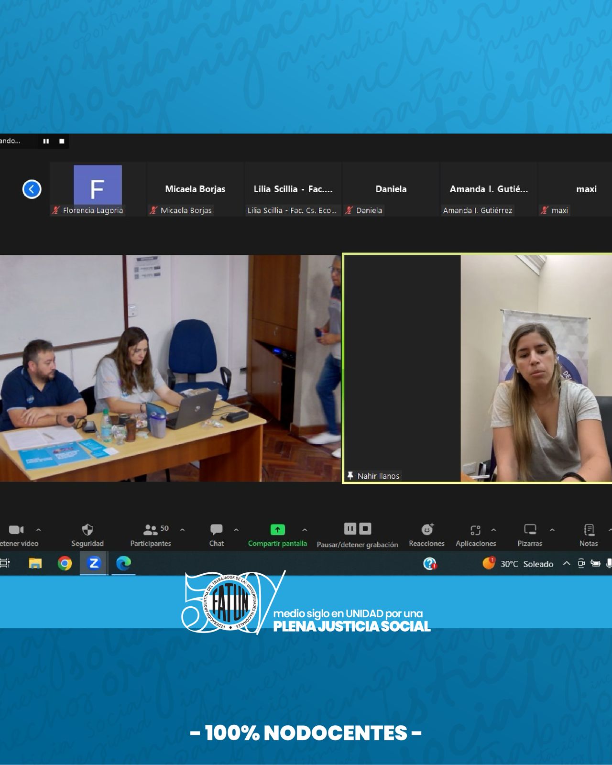The height and width of the screenshot is (765, 612).
Task: Expand the Compartir pantalla options arrow
Action: coord(305,530)
